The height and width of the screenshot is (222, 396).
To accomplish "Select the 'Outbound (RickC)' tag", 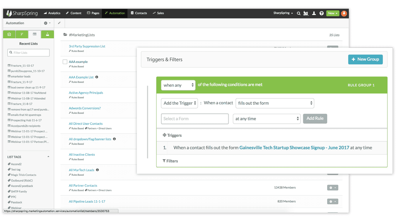I will 22,180.
